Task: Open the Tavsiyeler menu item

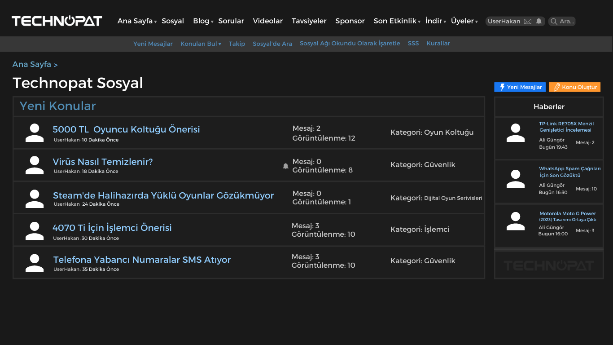Action: 309,21
